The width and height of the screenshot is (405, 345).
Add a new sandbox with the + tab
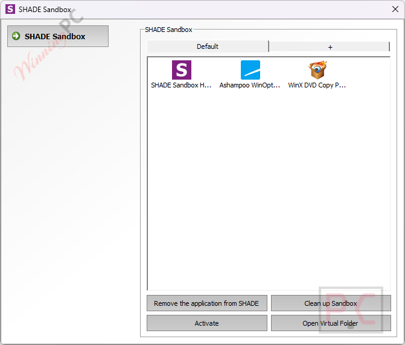coord(330,47)
